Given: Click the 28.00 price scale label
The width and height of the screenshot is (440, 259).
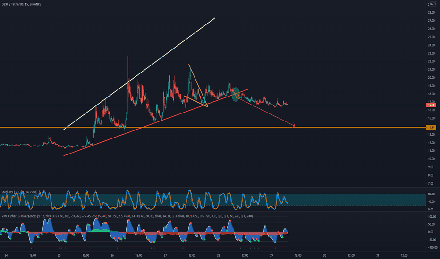Looking at the screenshot, I should pyautogui.click(x=432, y=13).
